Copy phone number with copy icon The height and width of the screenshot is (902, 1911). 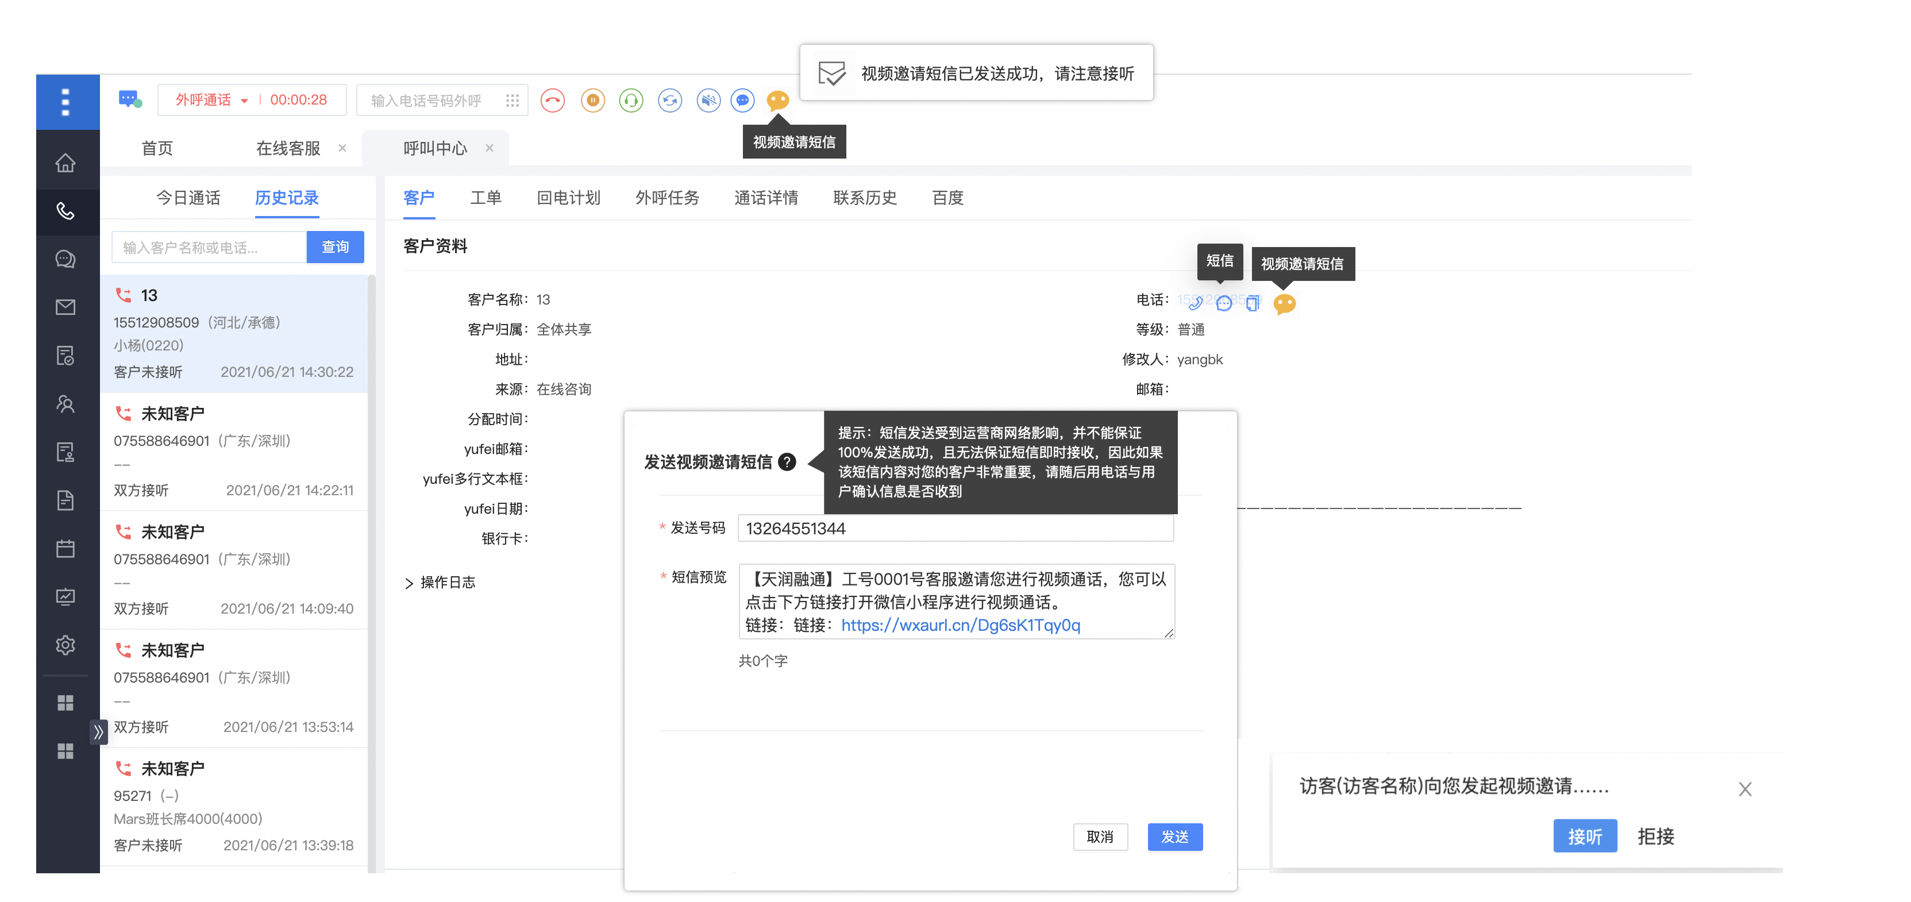[x=1253, y=303]
